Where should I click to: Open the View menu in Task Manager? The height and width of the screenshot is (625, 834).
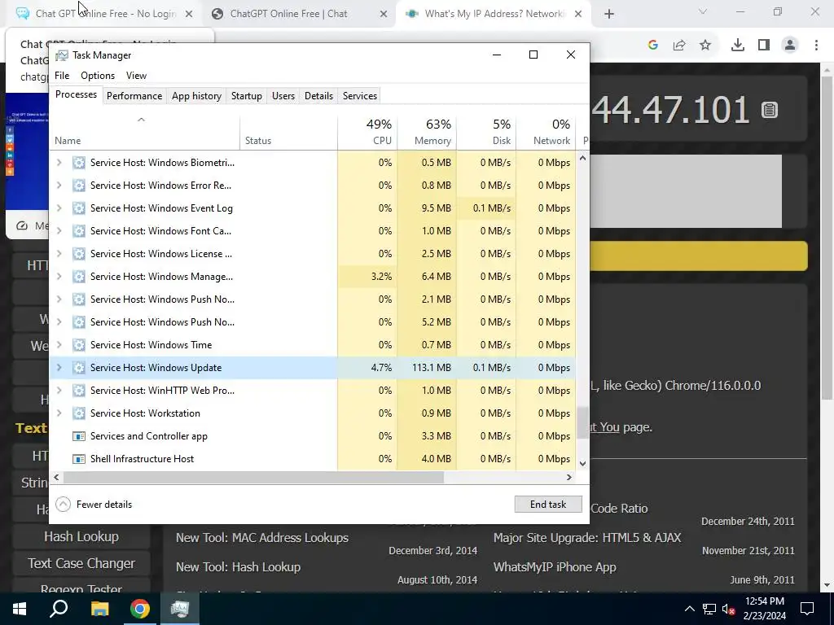[136, 76]
